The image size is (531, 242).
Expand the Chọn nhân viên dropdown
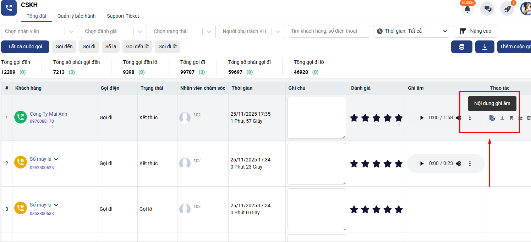pyautogui.click(x=71, y=32)
